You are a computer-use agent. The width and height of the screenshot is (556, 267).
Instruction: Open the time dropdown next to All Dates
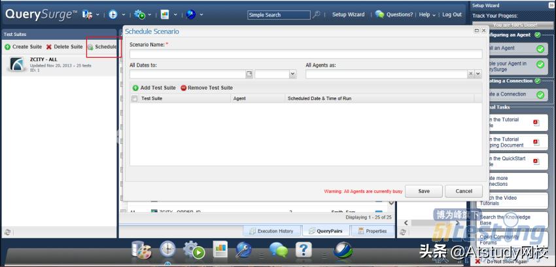click(x=292, y=74)
